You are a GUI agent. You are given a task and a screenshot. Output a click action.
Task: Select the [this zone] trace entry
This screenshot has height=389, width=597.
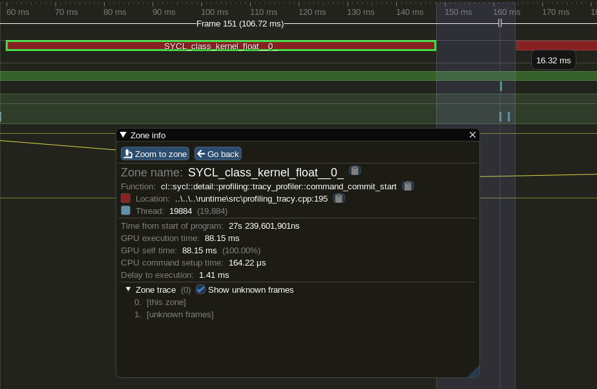(x=166, y=302)
